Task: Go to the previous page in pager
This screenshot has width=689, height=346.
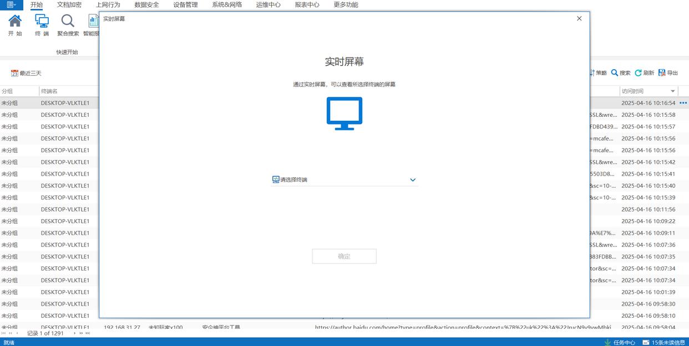Action: [x=10, y=333]
